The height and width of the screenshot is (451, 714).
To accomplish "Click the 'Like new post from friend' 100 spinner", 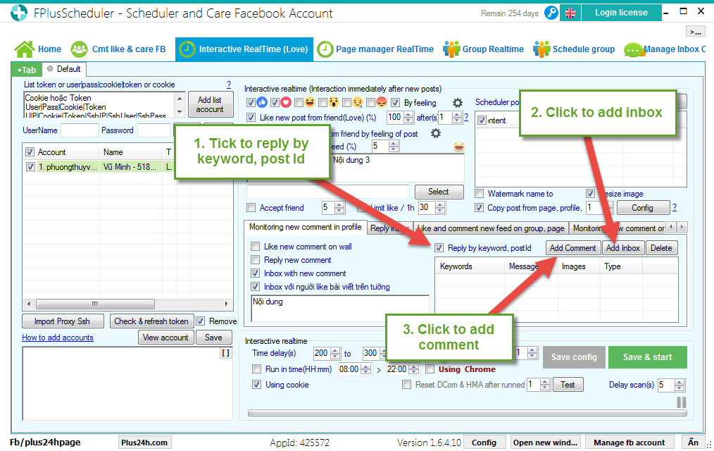I will 400,118.
